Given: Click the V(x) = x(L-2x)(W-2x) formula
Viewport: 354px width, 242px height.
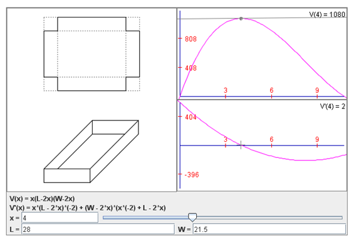Looking at the screenshot, I should tap(42, 199).
